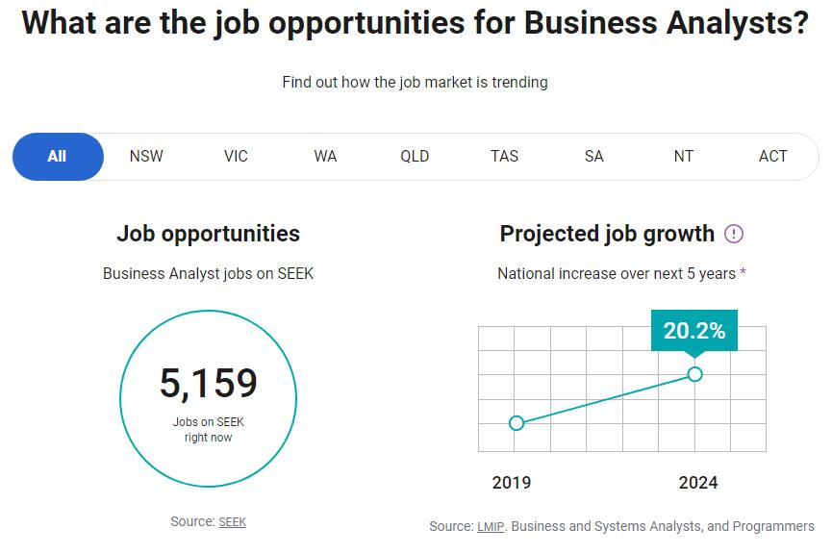Open the SEEK source link
The height and width of the screenshot is (554, 832).
click(233, 522)
